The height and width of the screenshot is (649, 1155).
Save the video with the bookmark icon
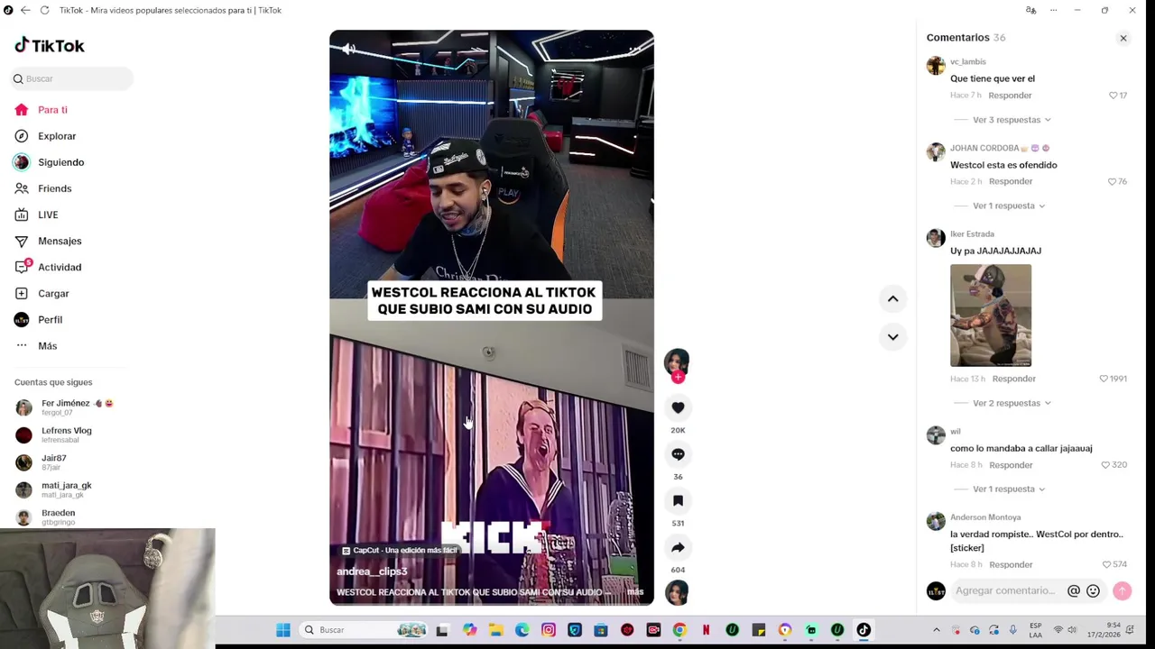point(678,501)
